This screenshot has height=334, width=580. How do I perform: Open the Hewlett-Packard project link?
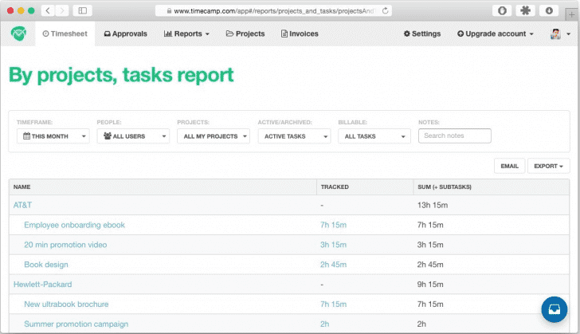(x=43, y=284)
